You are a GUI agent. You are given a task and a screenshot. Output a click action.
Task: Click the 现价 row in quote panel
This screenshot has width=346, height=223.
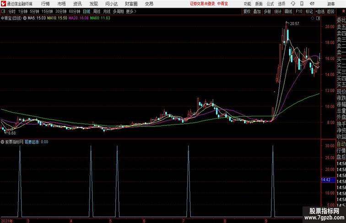(341, 92)
